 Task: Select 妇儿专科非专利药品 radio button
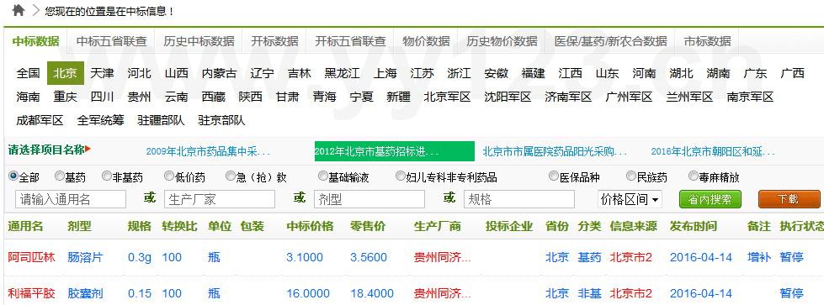coord(401,176)
